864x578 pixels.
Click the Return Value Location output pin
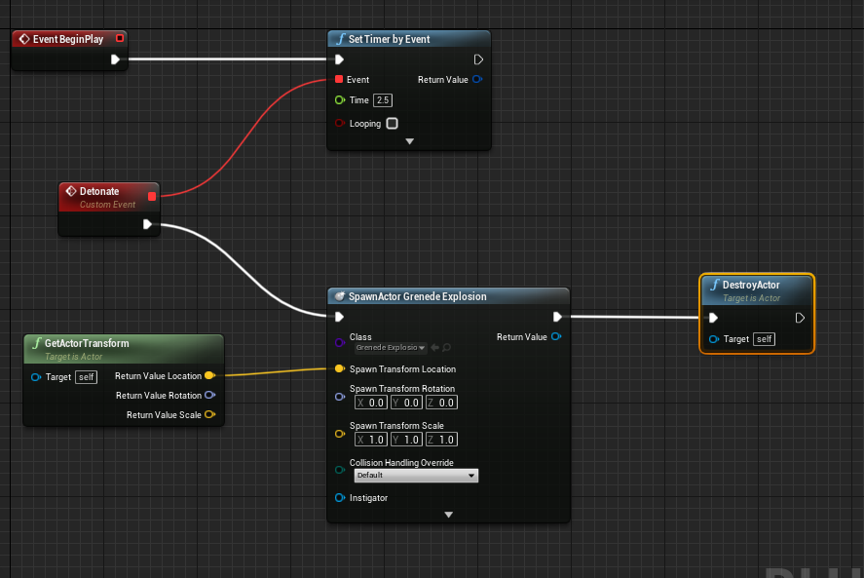tap(210, 375)
